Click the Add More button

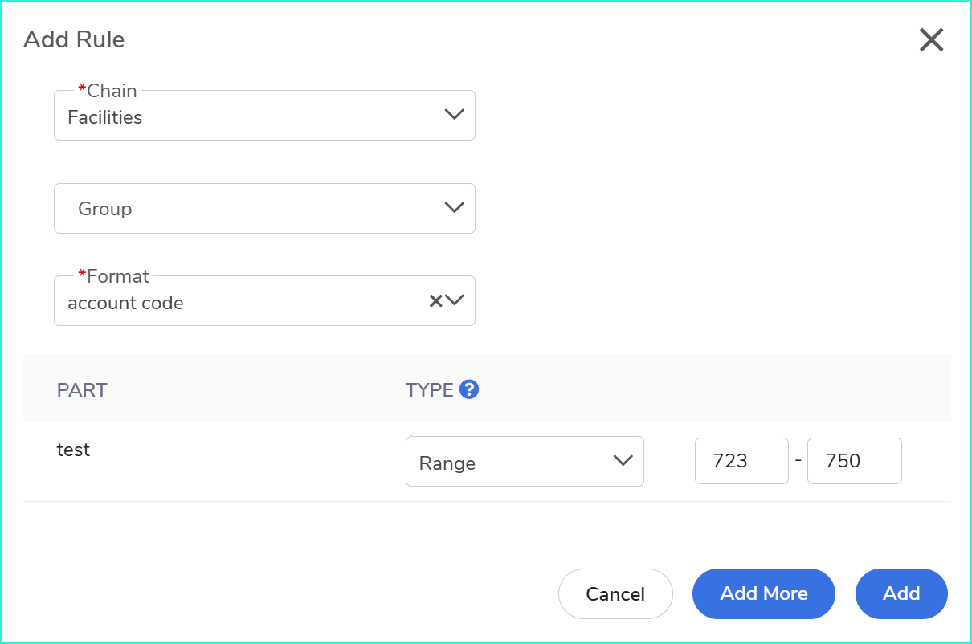click(763, 593)
